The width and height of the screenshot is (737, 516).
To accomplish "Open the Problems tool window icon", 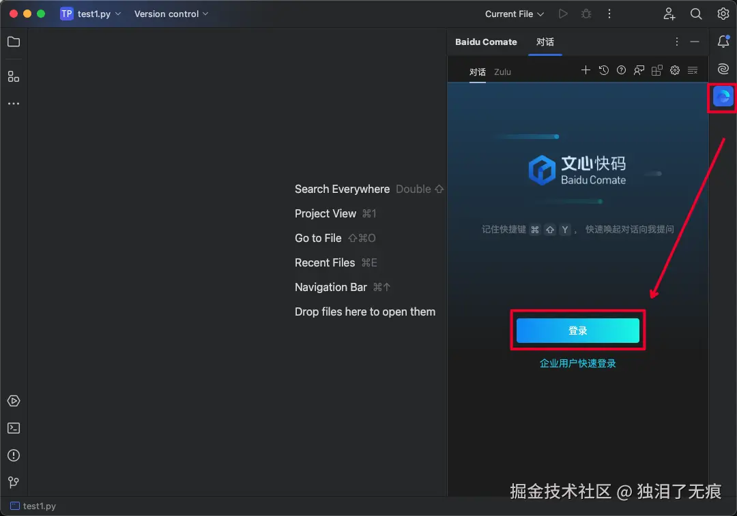I will coord(14,455).
